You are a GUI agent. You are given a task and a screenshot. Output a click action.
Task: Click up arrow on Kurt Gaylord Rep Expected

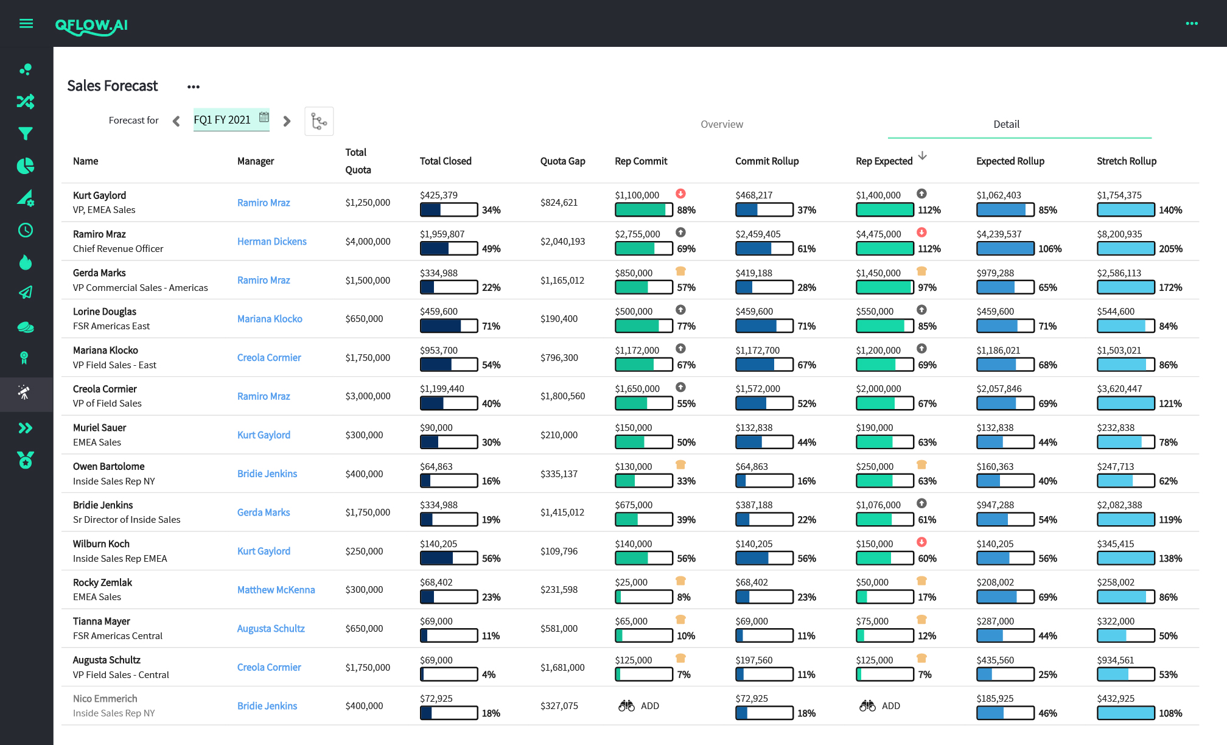click(921, 194)
